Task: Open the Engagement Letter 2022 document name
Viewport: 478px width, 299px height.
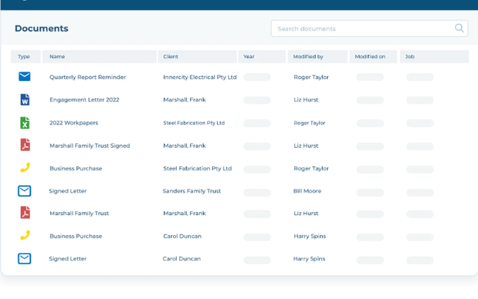Action: click(84, 100)
